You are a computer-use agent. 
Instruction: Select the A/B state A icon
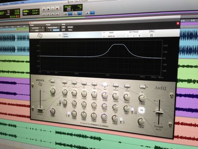click(128, 36)
